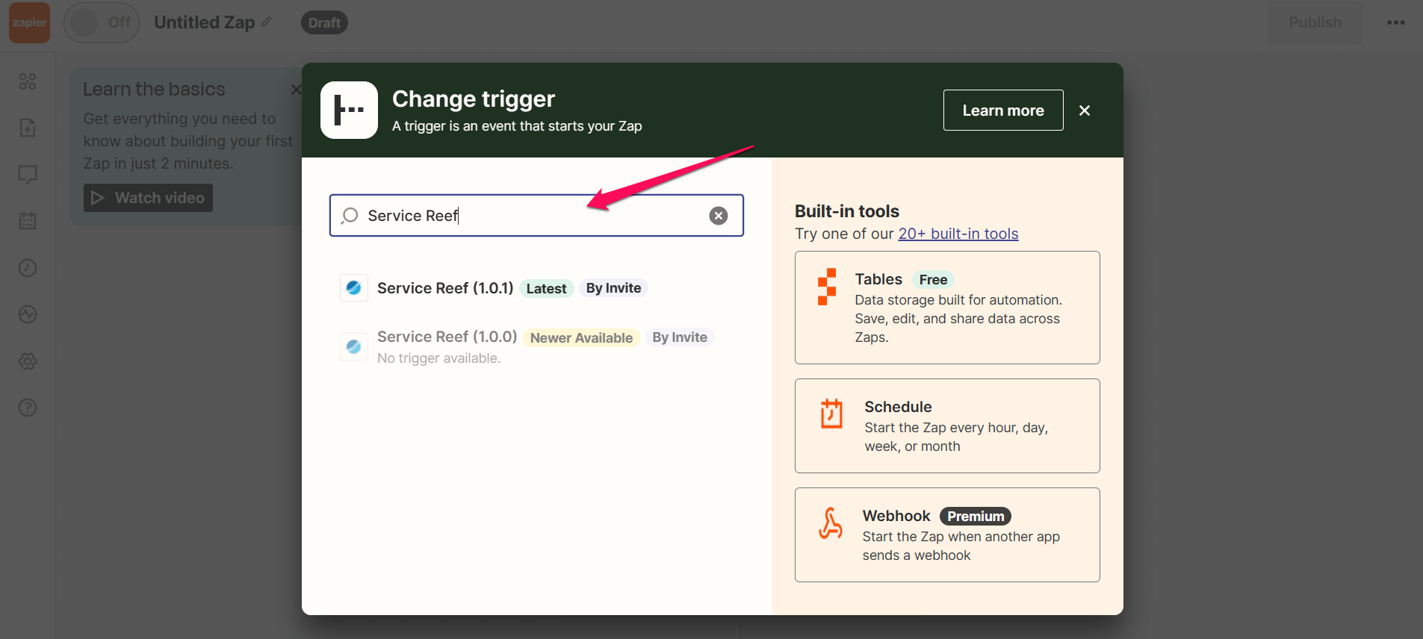Click the Service Reef 1.0.0 app icon
This screenshot has width=1423, height=639.
[x=354, y=346]
